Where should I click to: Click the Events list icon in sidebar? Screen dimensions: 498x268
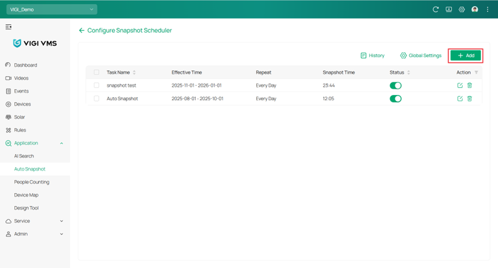click(8, 91)
